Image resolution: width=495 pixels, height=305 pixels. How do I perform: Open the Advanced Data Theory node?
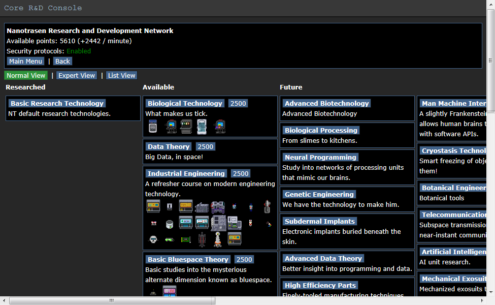point(323,259)
